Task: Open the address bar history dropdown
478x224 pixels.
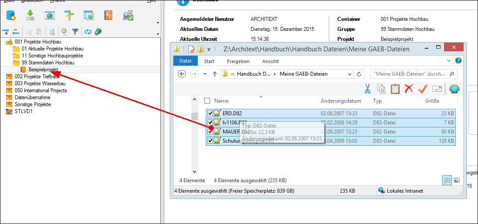Action: click(x=350, y=74)
